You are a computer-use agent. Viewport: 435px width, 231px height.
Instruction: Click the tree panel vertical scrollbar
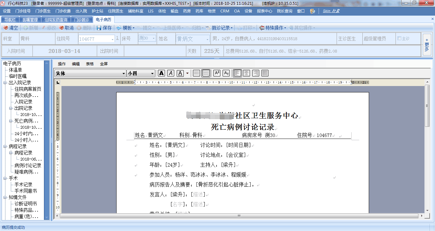(x=47, y=140)
